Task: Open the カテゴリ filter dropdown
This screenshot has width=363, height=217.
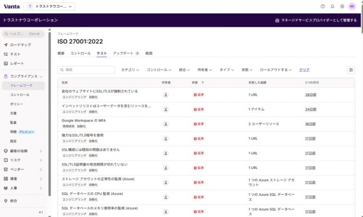Action: [x=130, y=70]
